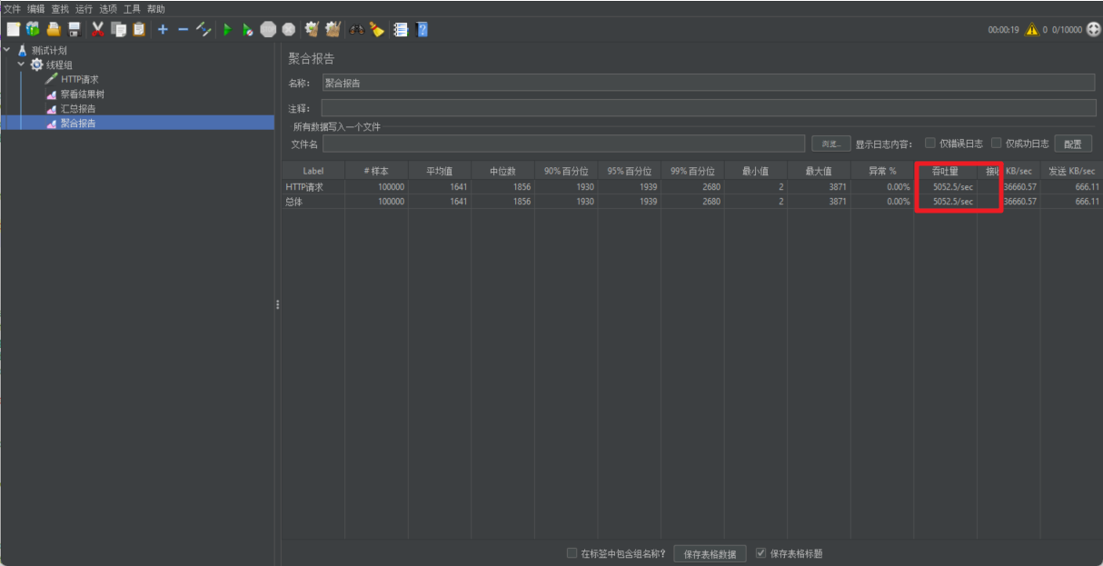Open the 运行 menu
This screenshot has width=1103, height=566.
pyautogui.click(x=84, y=8)
